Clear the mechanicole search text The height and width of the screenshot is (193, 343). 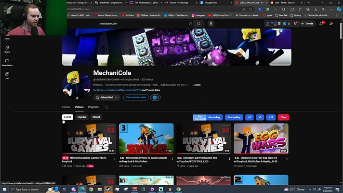click(x=190, y=24)
